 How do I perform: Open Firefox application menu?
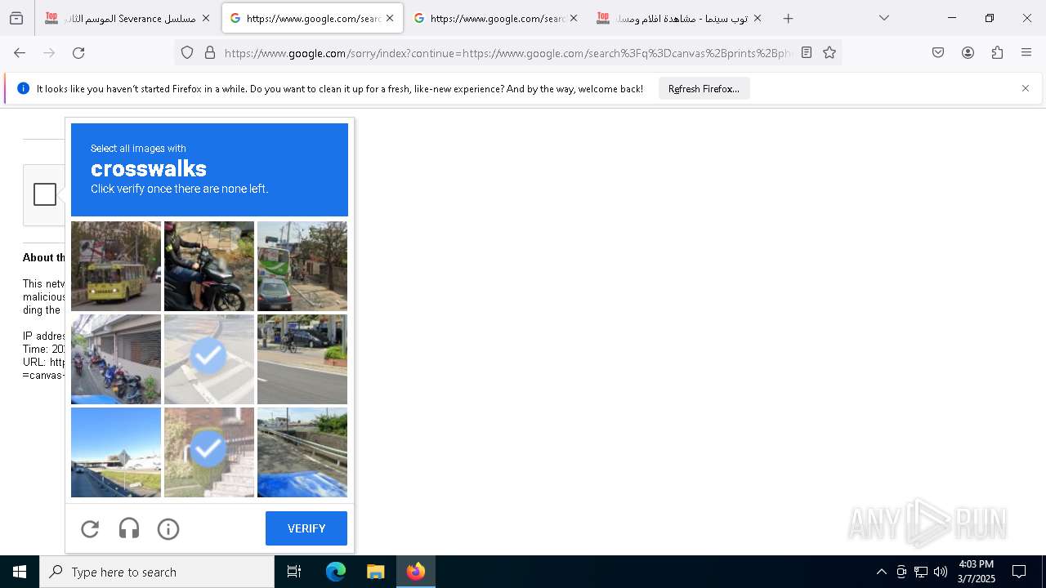tap(1026, 52)
